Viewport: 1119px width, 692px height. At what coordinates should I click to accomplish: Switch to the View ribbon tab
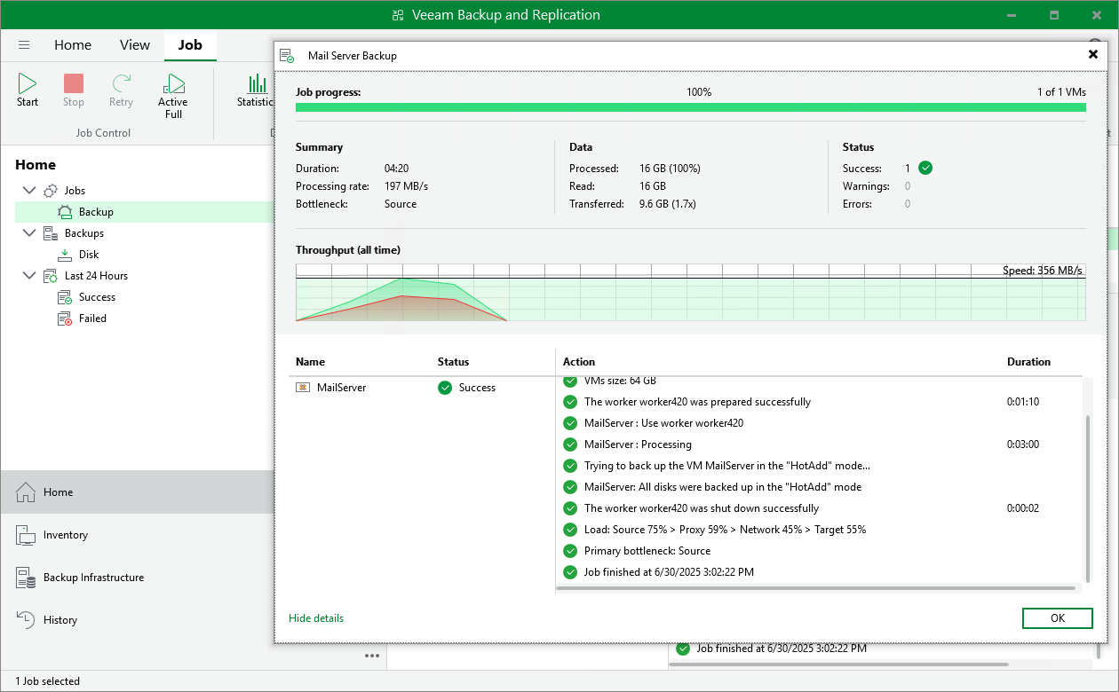pyautogui.click(x=135, y=45)
